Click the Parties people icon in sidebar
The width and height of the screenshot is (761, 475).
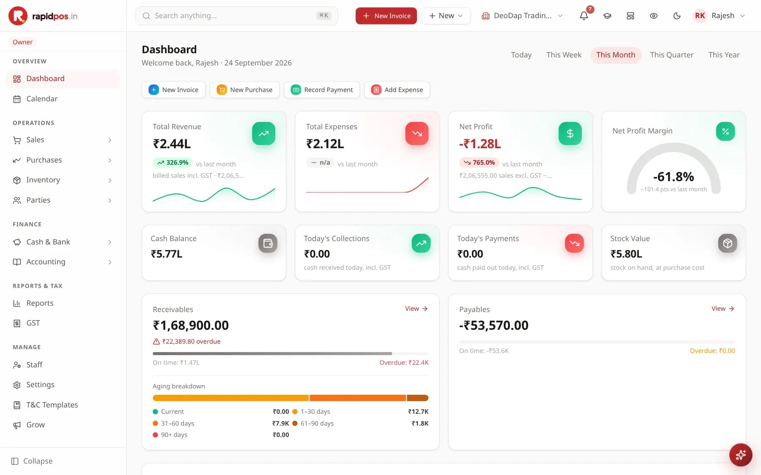click(x=17, y=201)
